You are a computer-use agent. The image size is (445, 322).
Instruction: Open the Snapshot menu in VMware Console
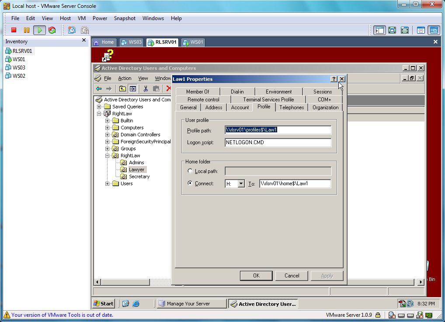coord(125,18)
